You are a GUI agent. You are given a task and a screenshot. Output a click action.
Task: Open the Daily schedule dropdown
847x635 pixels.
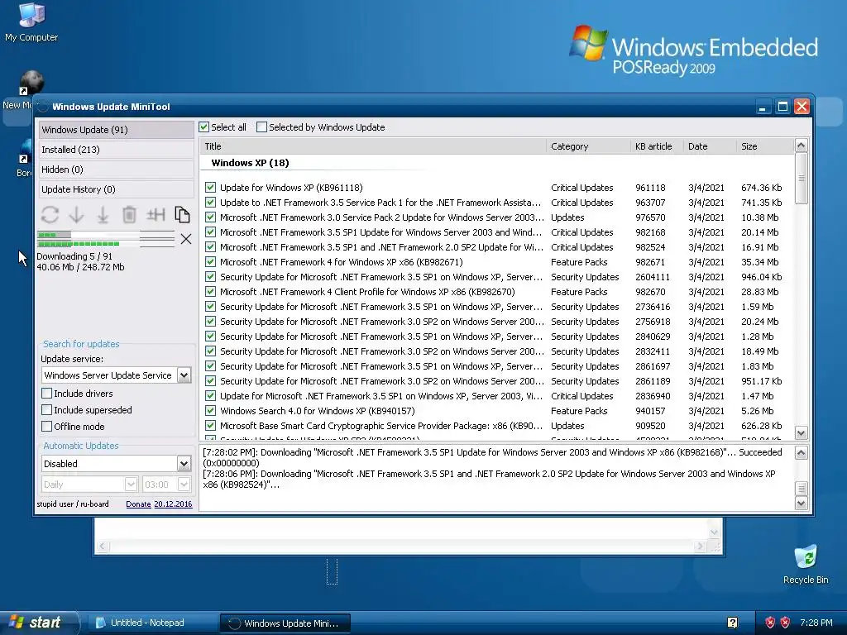[131, 485]
